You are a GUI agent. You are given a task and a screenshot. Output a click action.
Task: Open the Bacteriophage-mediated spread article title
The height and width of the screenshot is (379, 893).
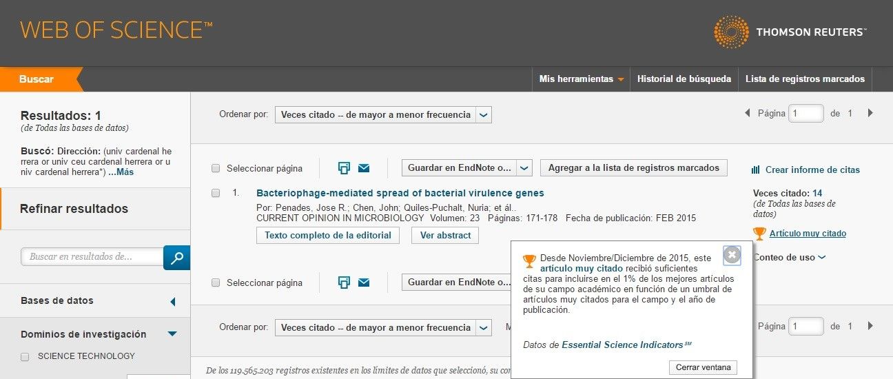click(x=400, y=193)
